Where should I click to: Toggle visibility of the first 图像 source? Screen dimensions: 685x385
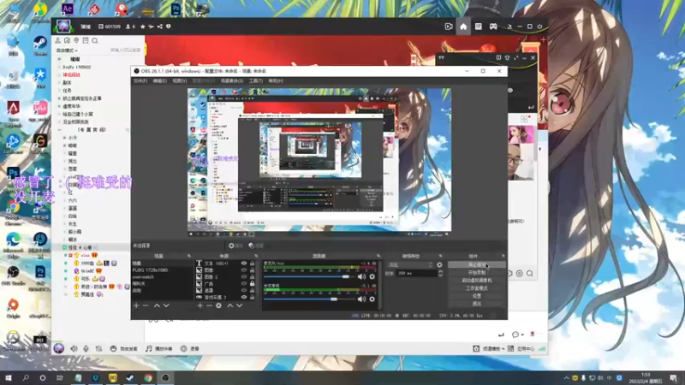point(244,270)
